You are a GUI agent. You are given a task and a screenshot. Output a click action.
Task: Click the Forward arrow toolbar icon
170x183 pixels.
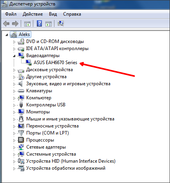tap(15, 24)
